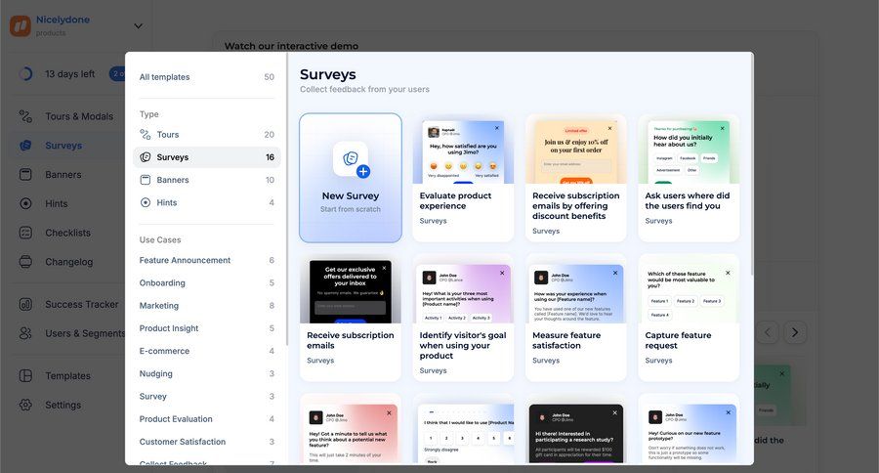Click the Users & Segments icon

point(25,333)
